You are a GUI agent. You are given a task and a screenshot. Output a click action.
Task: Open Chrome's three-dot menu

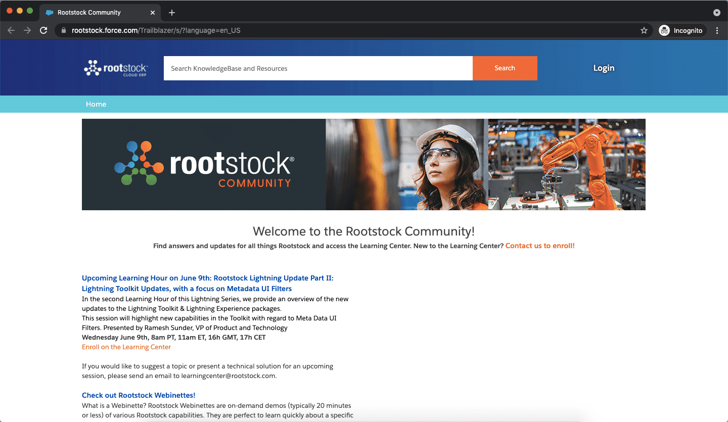tap(717, 30)
